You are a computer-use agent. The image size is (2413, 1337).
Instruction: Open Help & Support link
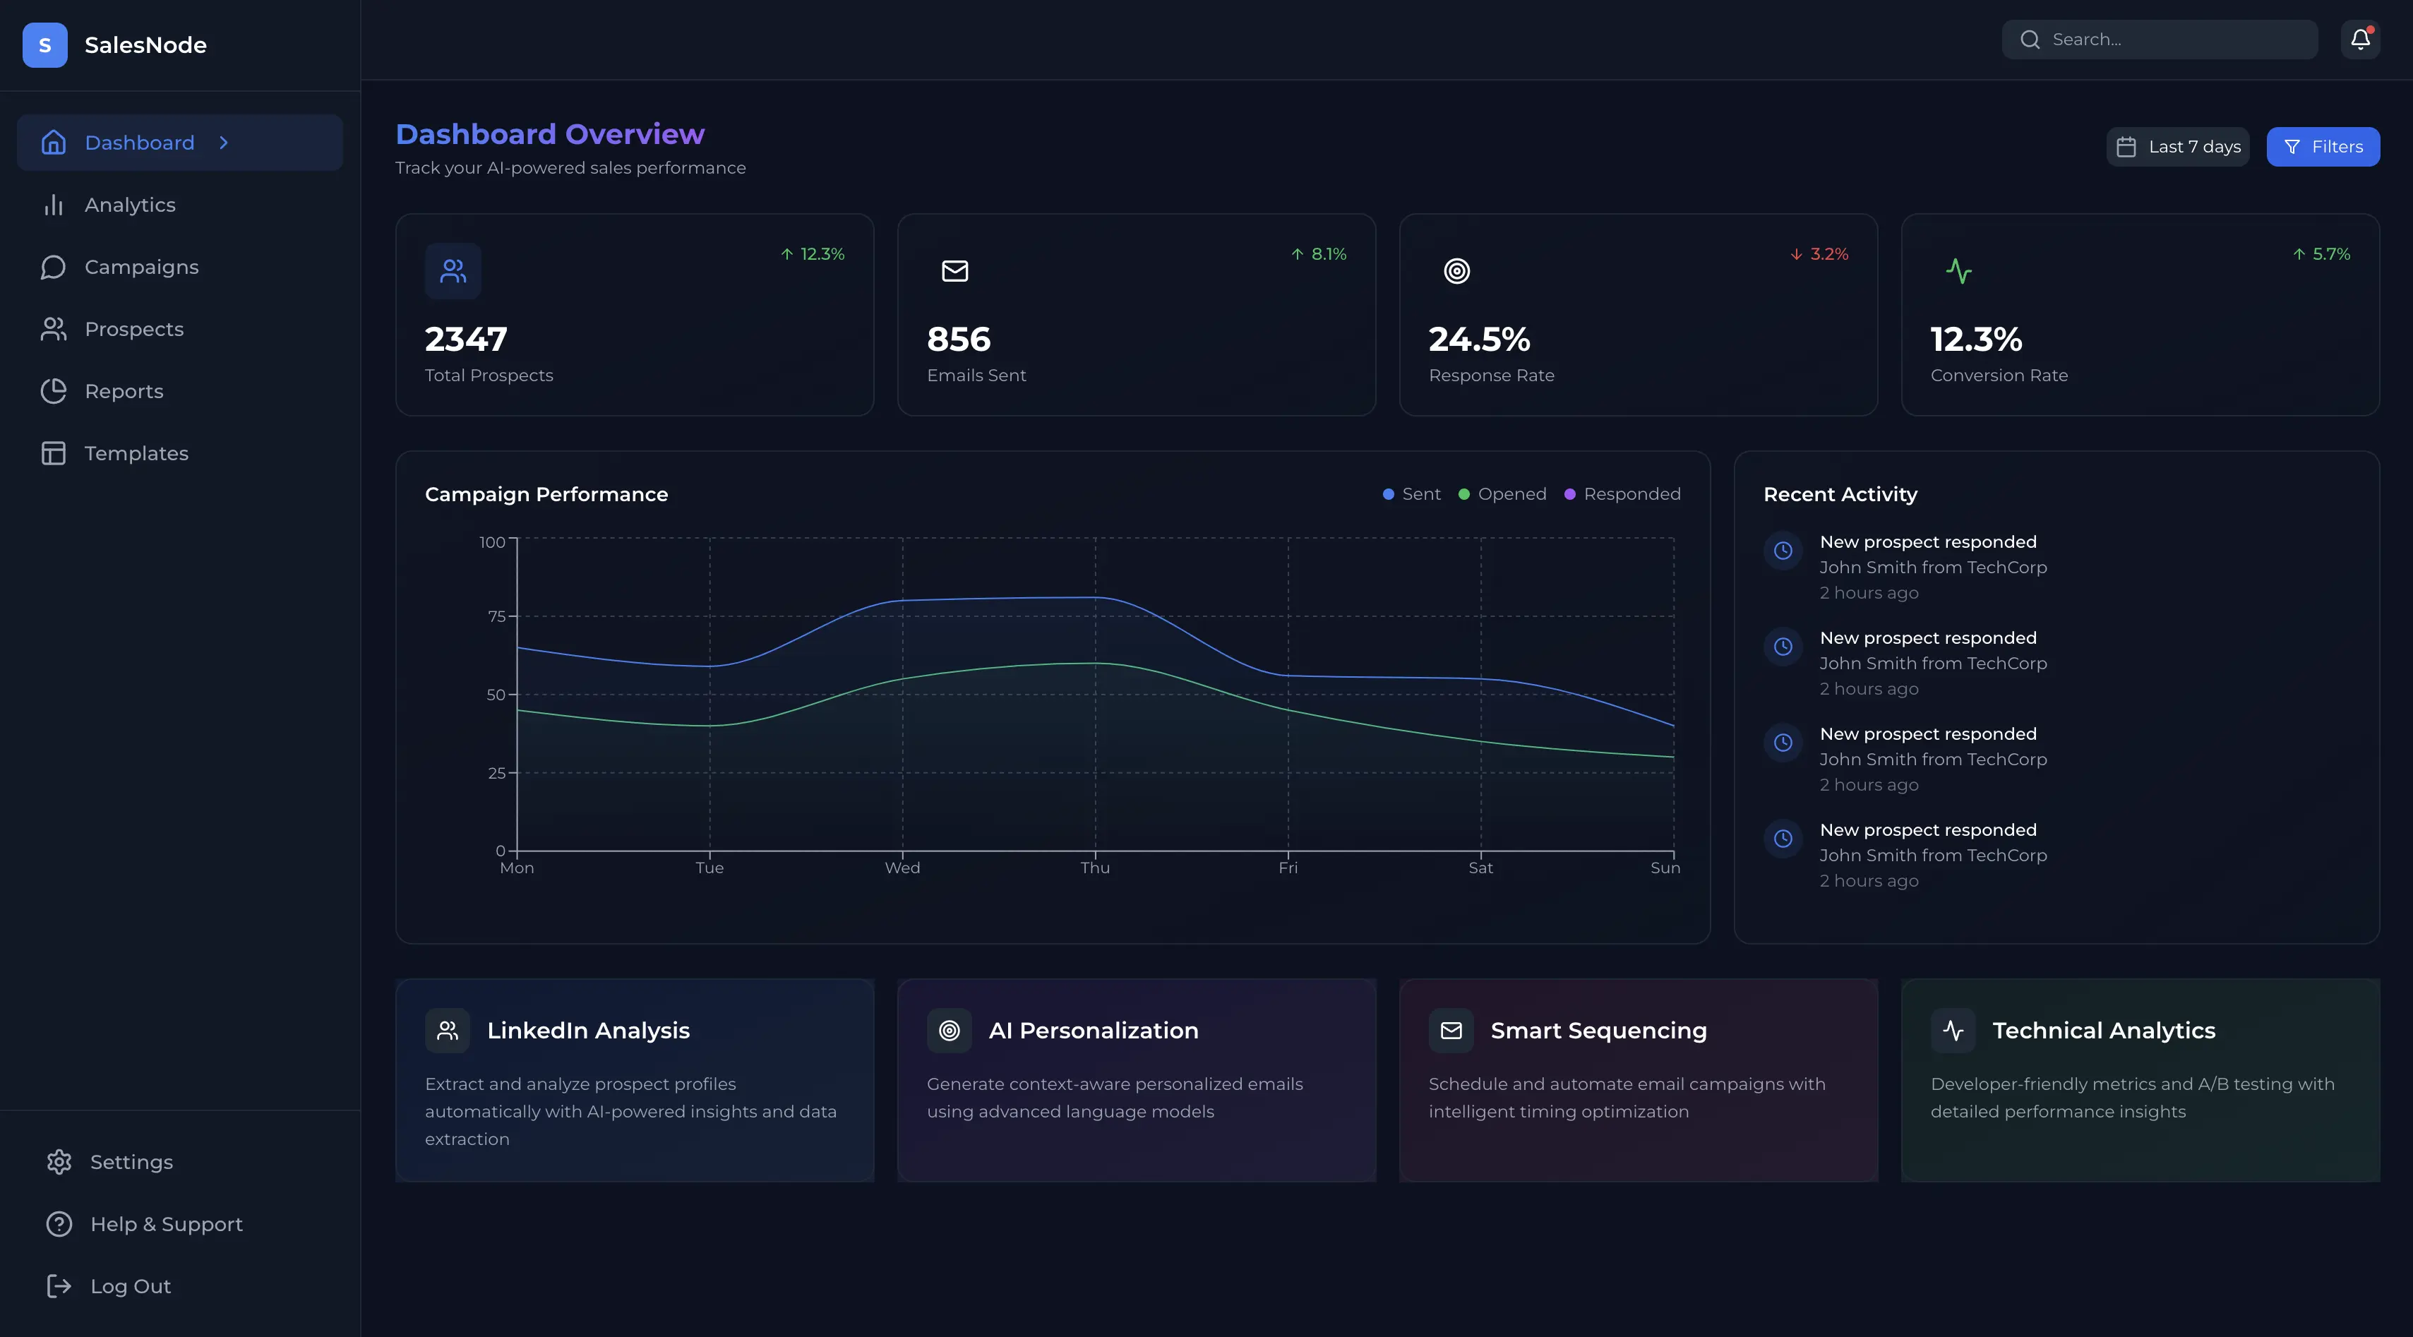coord(180,1223)
